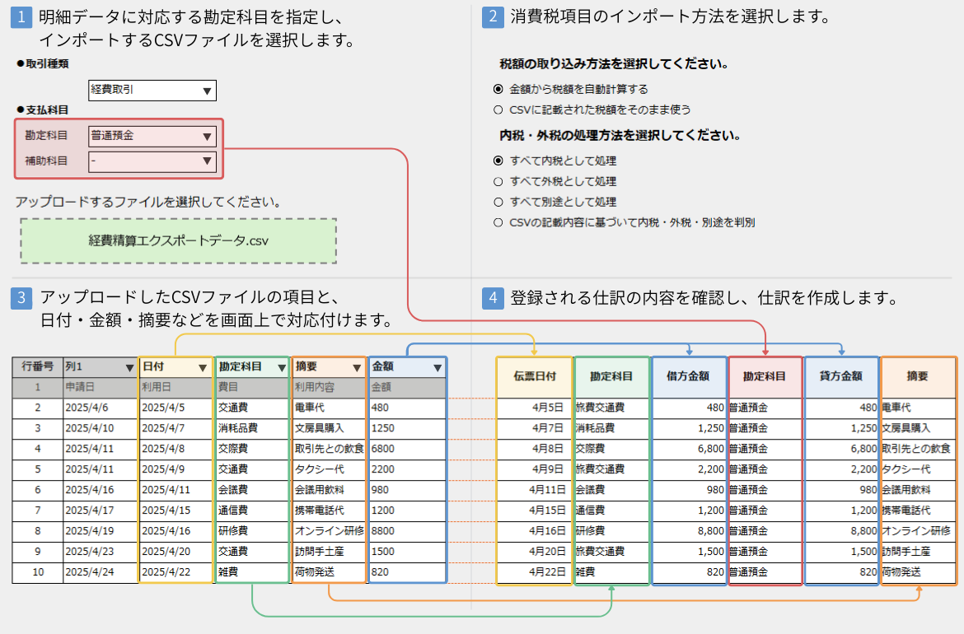Click the 借方金額 column header
Image resolution: width=964 pixels, height=634 pixels.
(x=689, y=376)
